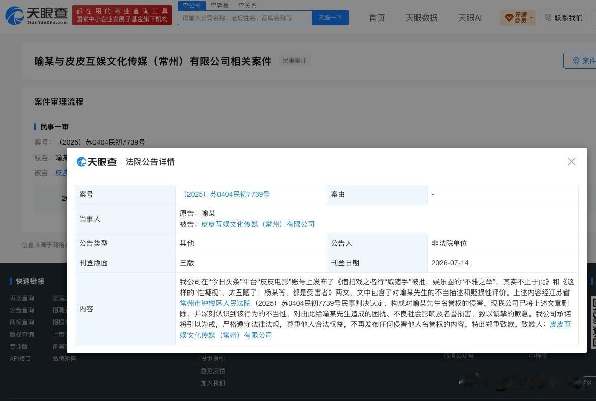Open 诉讼查询 in quick links
Image resolution: width=596 pixels, height=401 pixels.
[22, 298]
